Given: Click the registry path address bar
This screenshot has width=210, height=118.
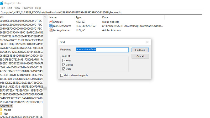Looking at the screenshot, I should [101, 12].
